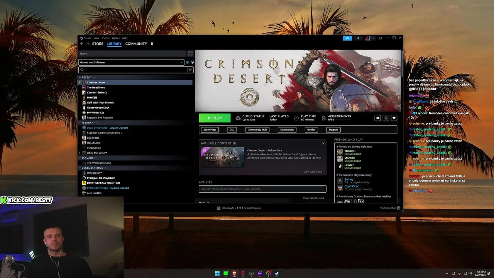Image resolution: width=494 pixels, height=278 pixels.
Task: Click the Home button in library
Action: pos(132,54)
